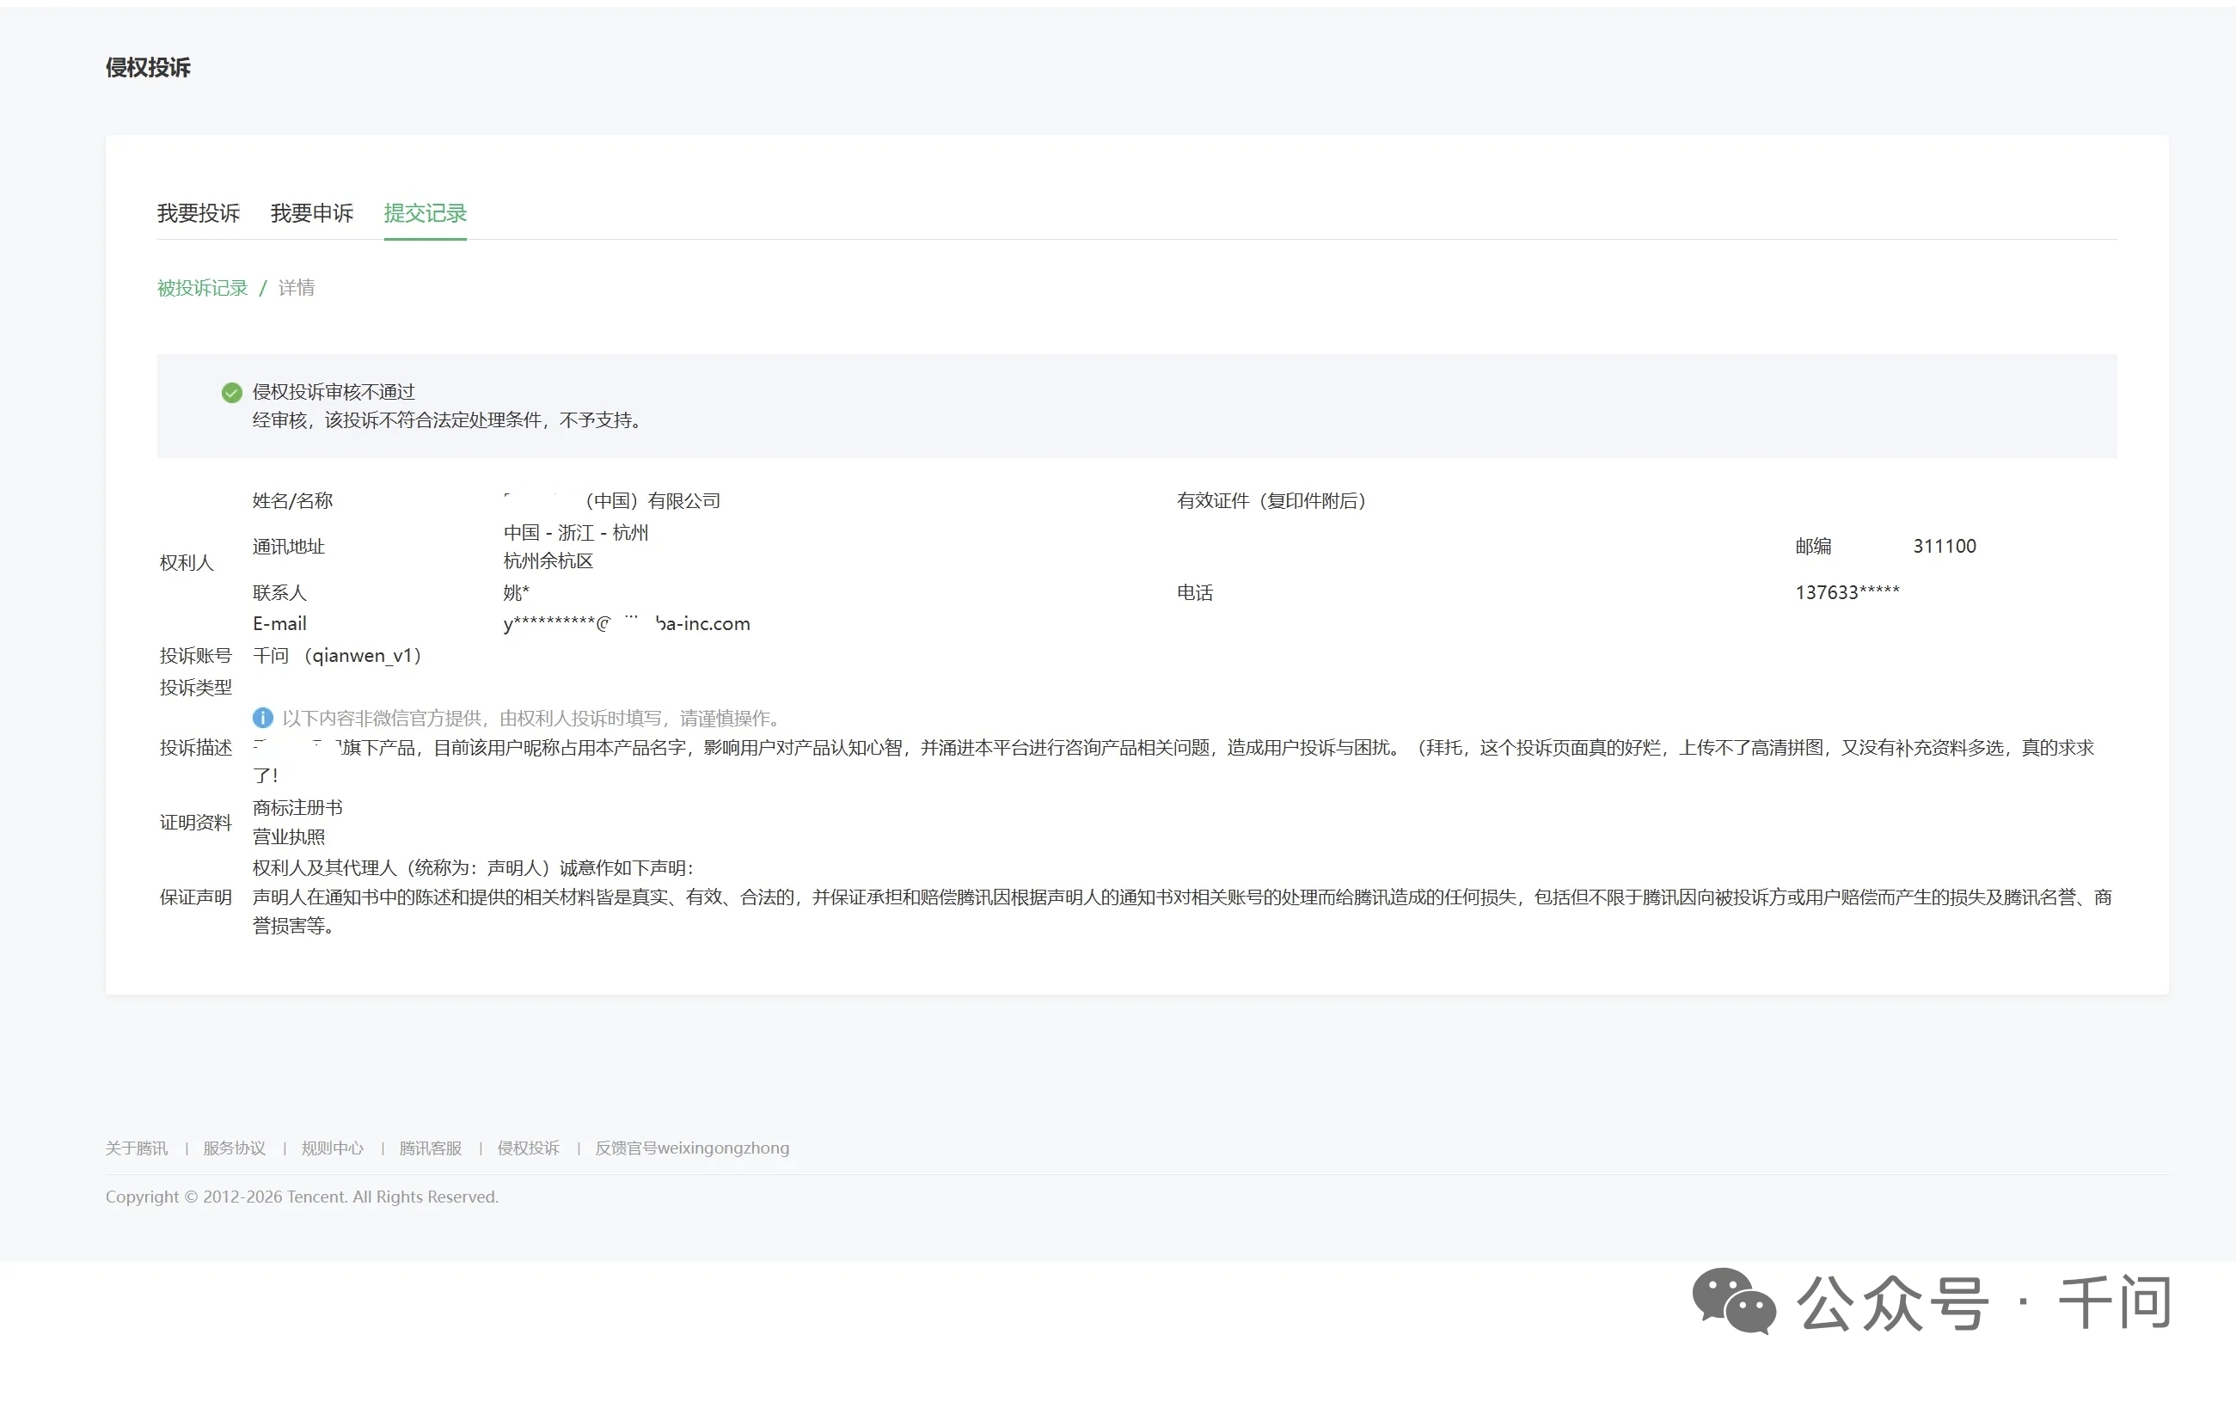Select the 提交记录 tab

pos(425,213)
